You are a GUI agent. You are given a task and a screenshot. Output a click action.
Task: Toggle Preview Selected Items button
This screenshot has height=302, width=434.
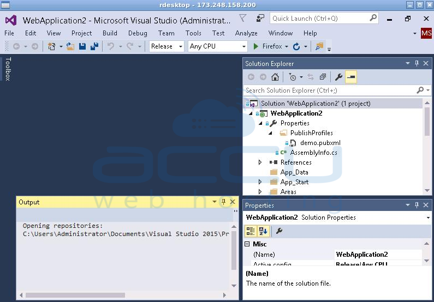(351, 77)
